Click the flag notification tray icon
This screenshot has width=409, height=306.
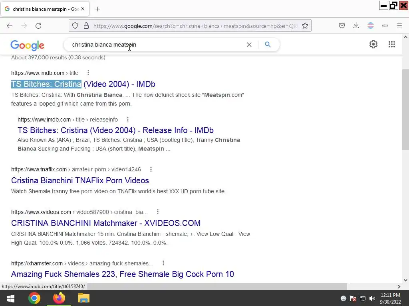tap(353, 298)
